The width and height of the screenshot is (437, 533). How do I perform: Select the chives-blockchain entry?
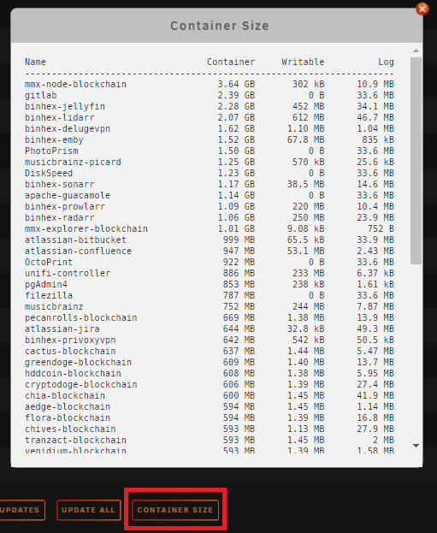70,429
